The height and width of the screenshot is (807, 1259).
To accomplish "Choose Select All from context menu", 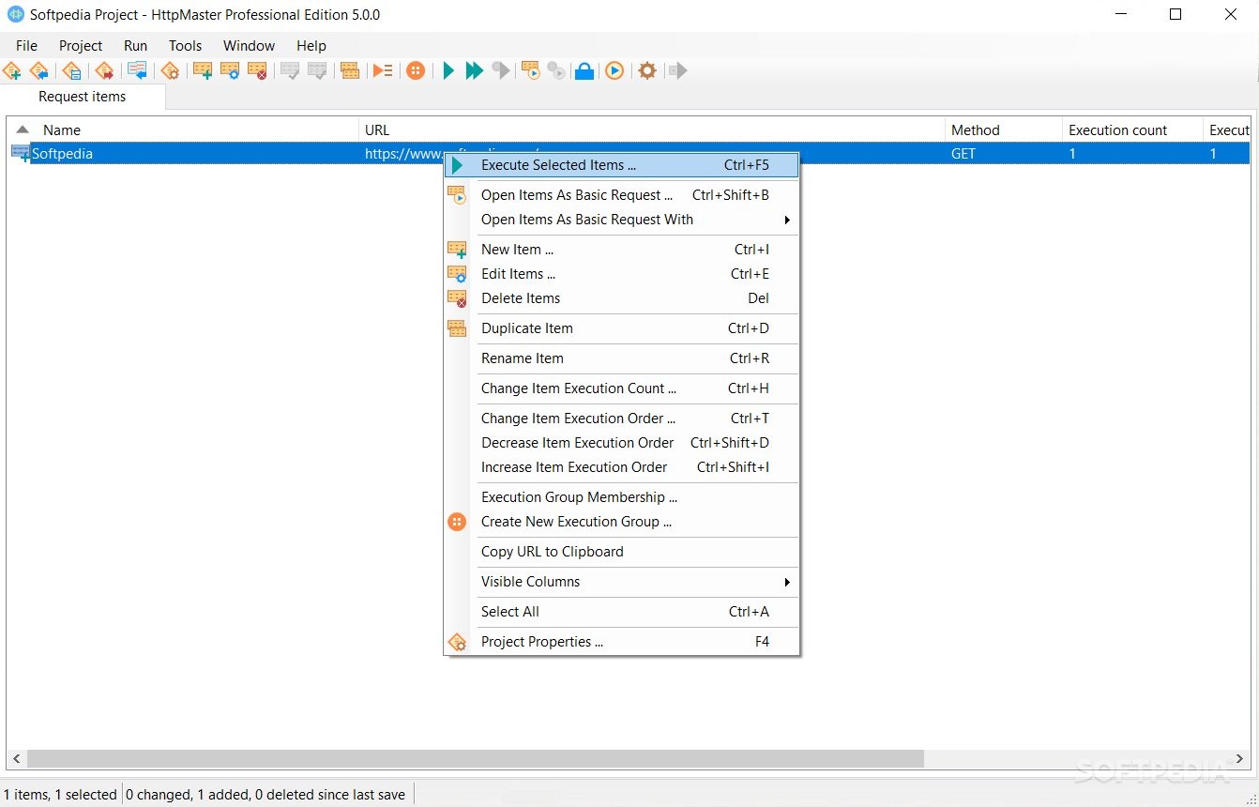I will 622,612.
